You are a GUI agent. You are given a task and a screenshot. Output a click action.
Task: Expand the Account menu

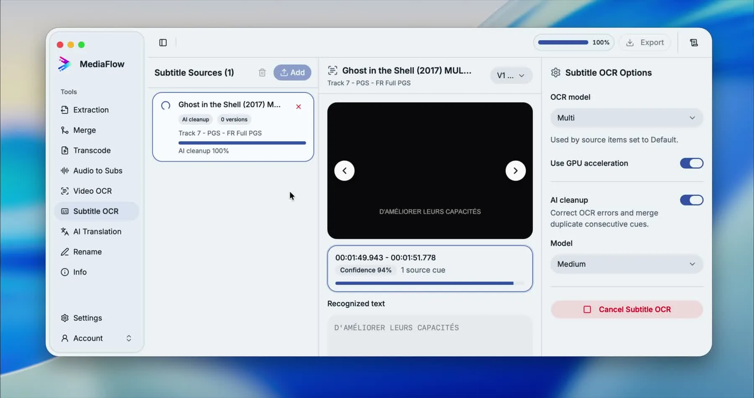[96, 338]
